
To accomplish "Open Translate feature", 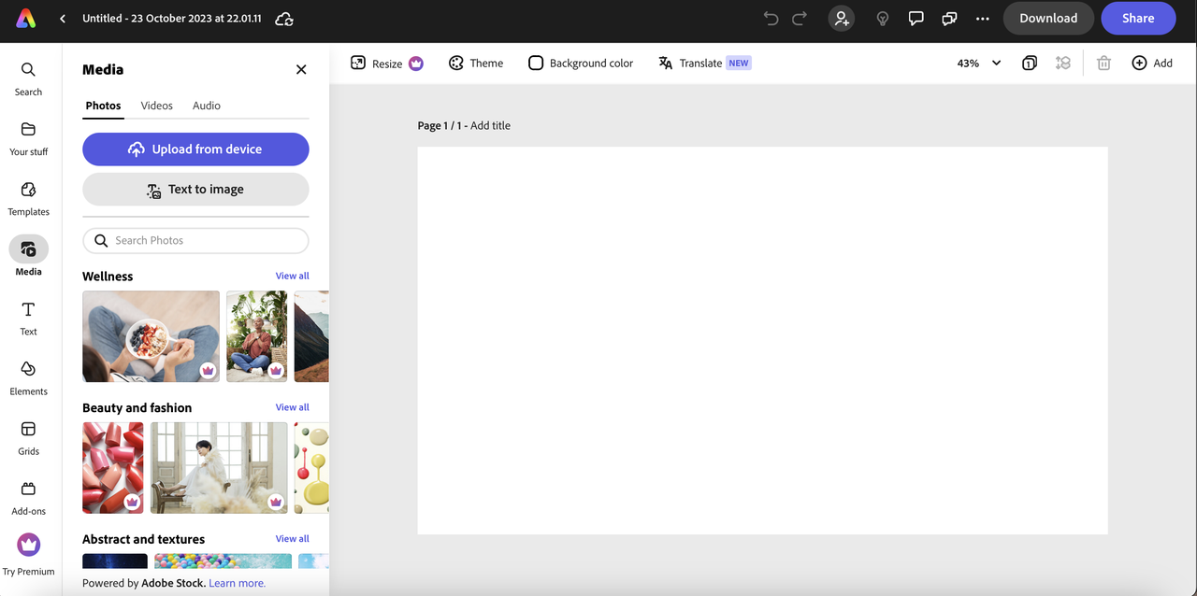I will pyautogui.click(x=704, y=64).
